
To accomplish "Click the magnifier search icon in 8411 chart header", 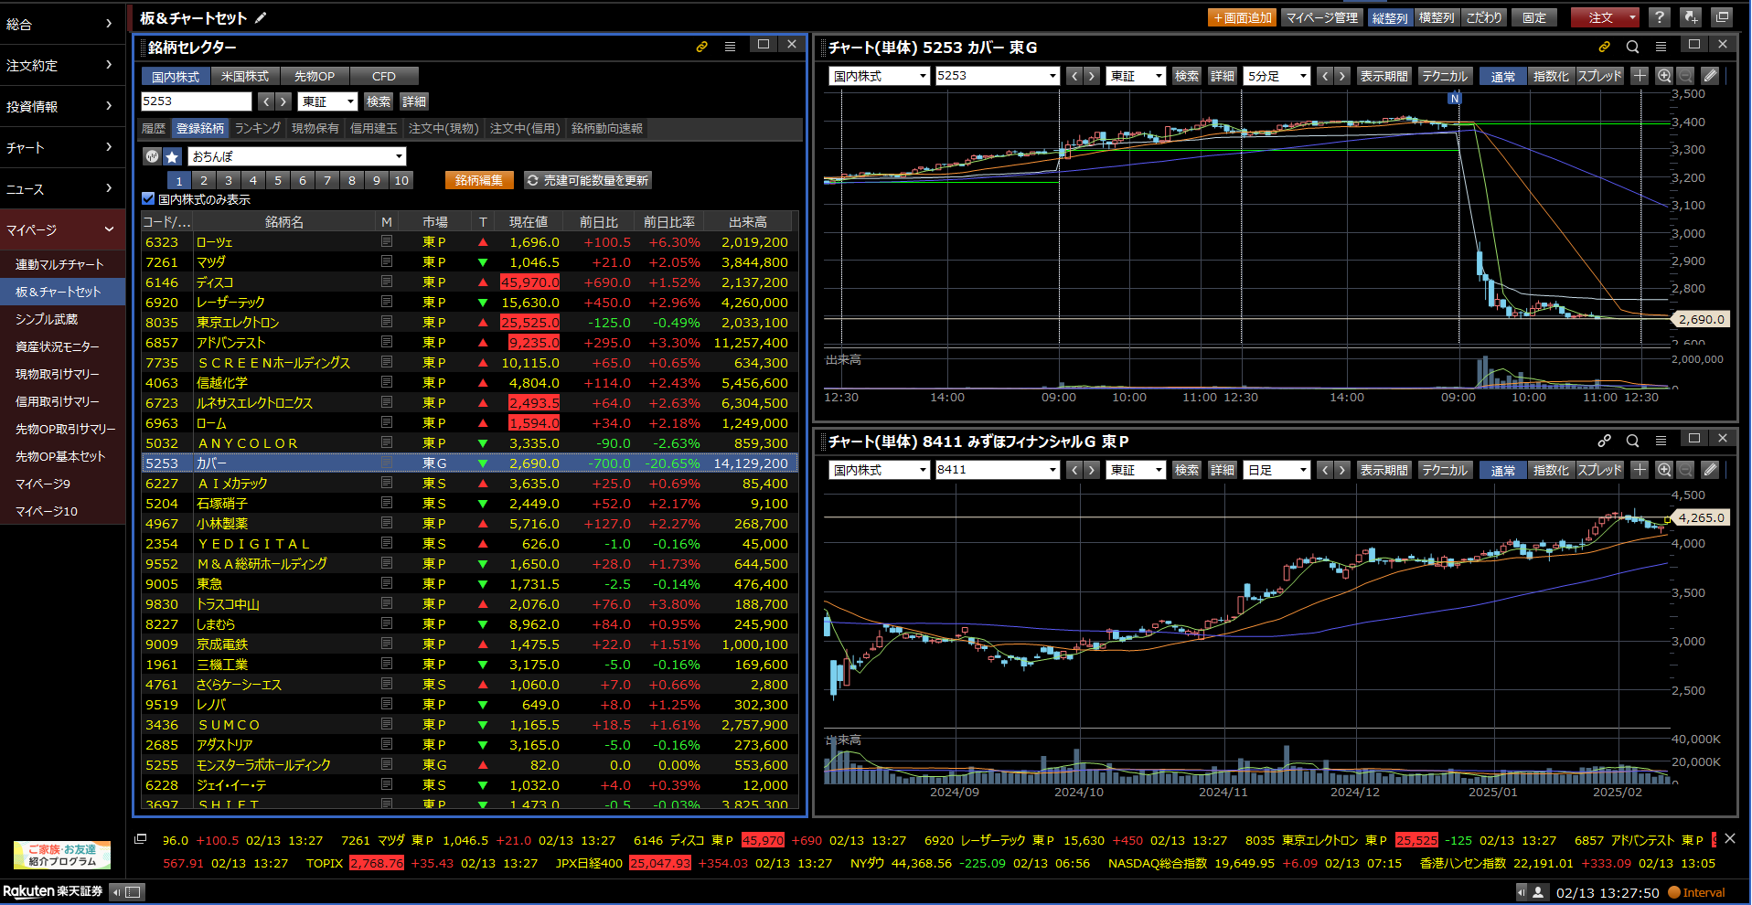I will point(1632,441).
